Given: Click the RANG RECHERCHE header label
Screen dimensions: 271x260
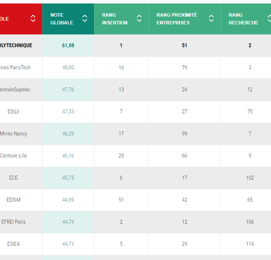Looking at the screenshot, I should (x=244, y=19).
